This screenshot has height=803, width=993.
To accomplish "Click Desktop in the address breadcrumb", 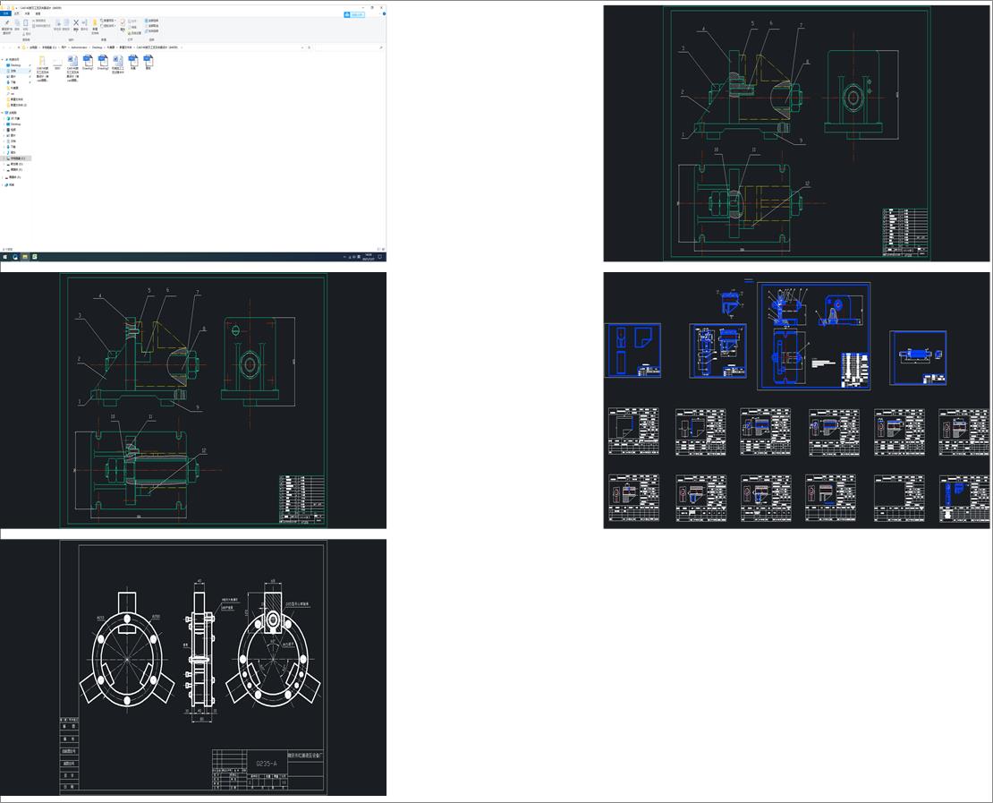I will coord(97,47).
